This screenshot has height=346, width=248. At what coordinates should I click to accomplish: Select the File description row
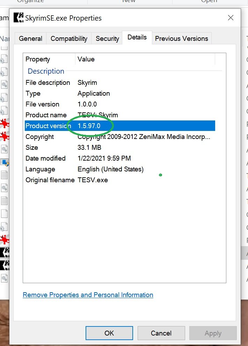[x=120, y=82]
